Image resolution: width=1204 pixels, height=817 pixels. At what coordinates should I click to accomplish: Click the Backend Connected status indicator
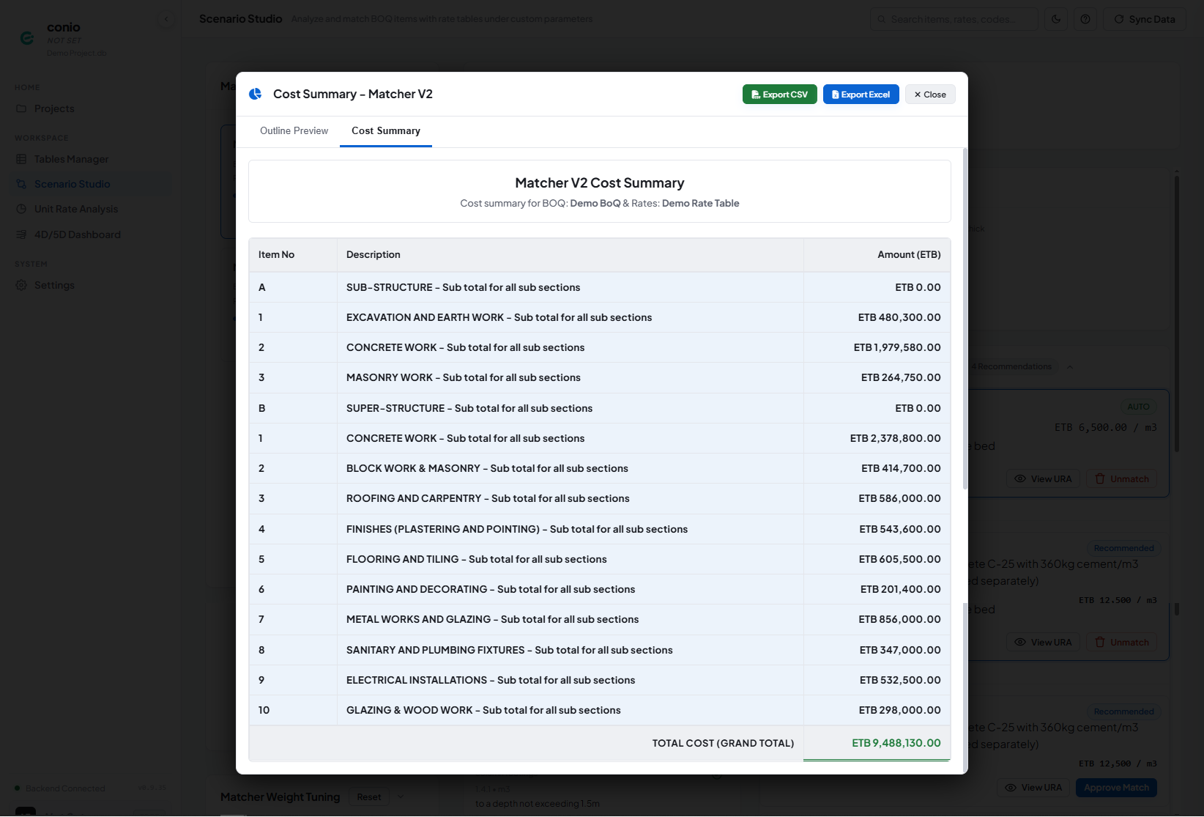click(60, 788)
